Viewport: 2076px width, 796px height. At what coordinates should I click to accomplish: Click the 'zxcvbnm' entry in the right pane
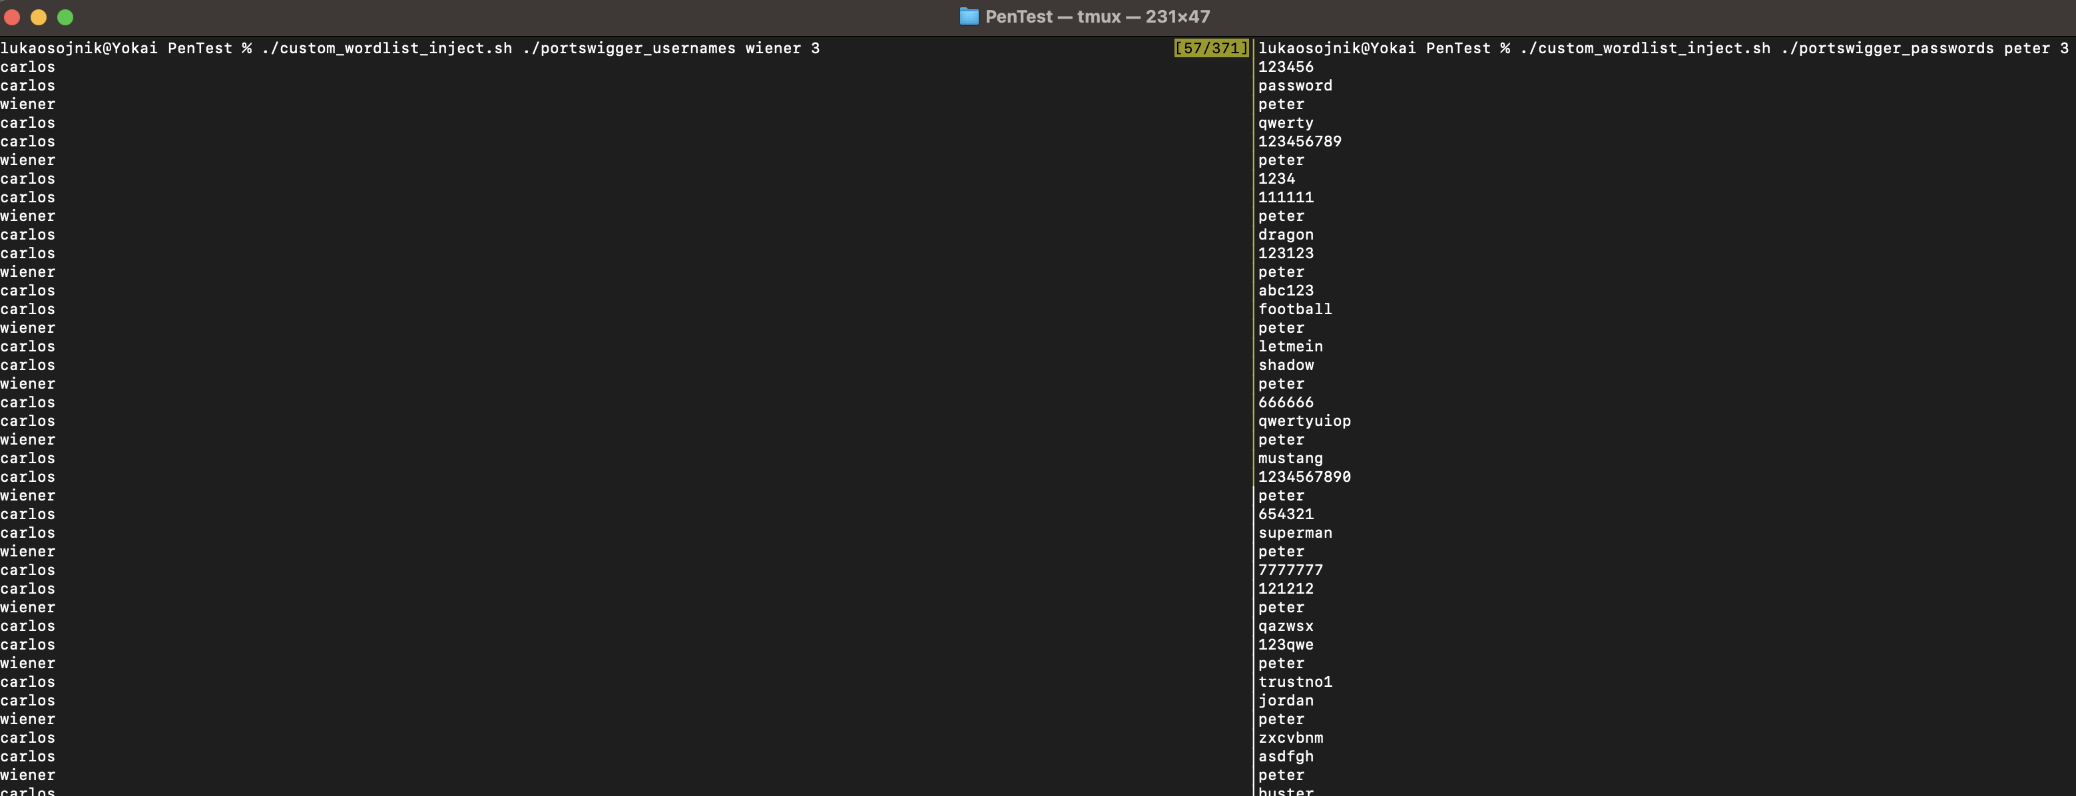tap(1290, 738)
